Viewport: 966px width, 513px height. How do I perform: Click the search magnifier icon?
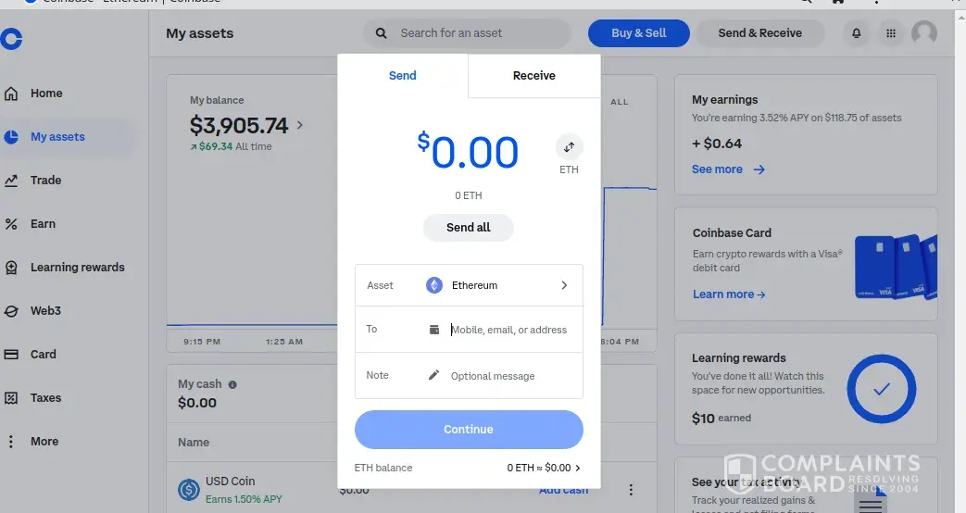382,33
